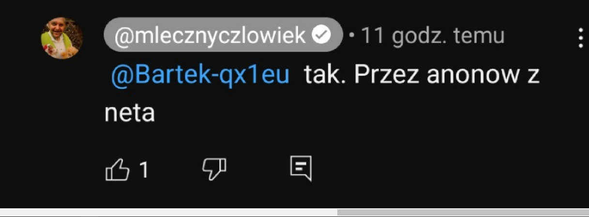
Task: Open the commenter's profile avatar
Action: [x=61, y=38]
